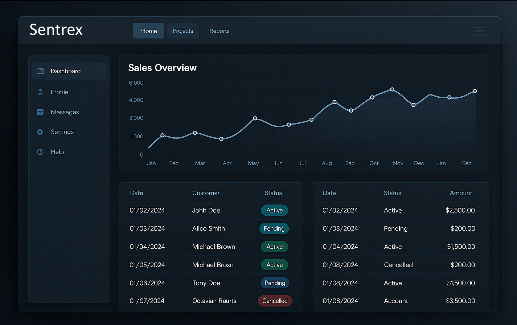The width and height of the screenshot is (517, 325).
Task: Click the Help circle icon
Action: coord(40,152)
